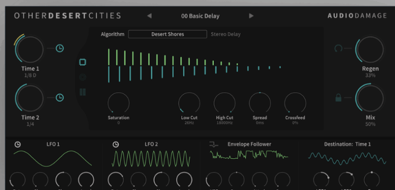The height and width of the screenshot is (190, 395).
Task: Click the Envelope Follower signal display
Action: [x=249, y=154]
